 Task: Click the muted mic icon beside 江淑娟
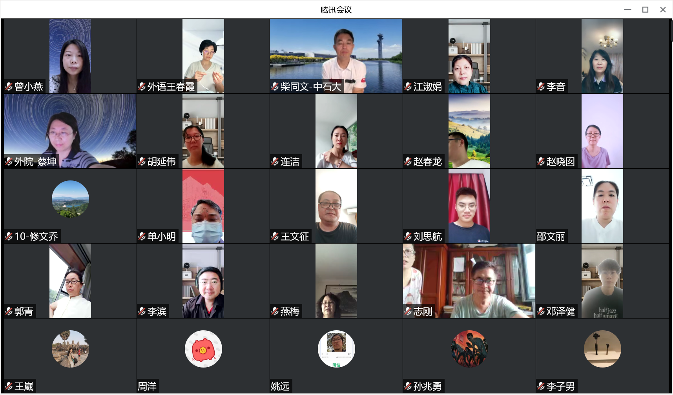pos(408,87)
